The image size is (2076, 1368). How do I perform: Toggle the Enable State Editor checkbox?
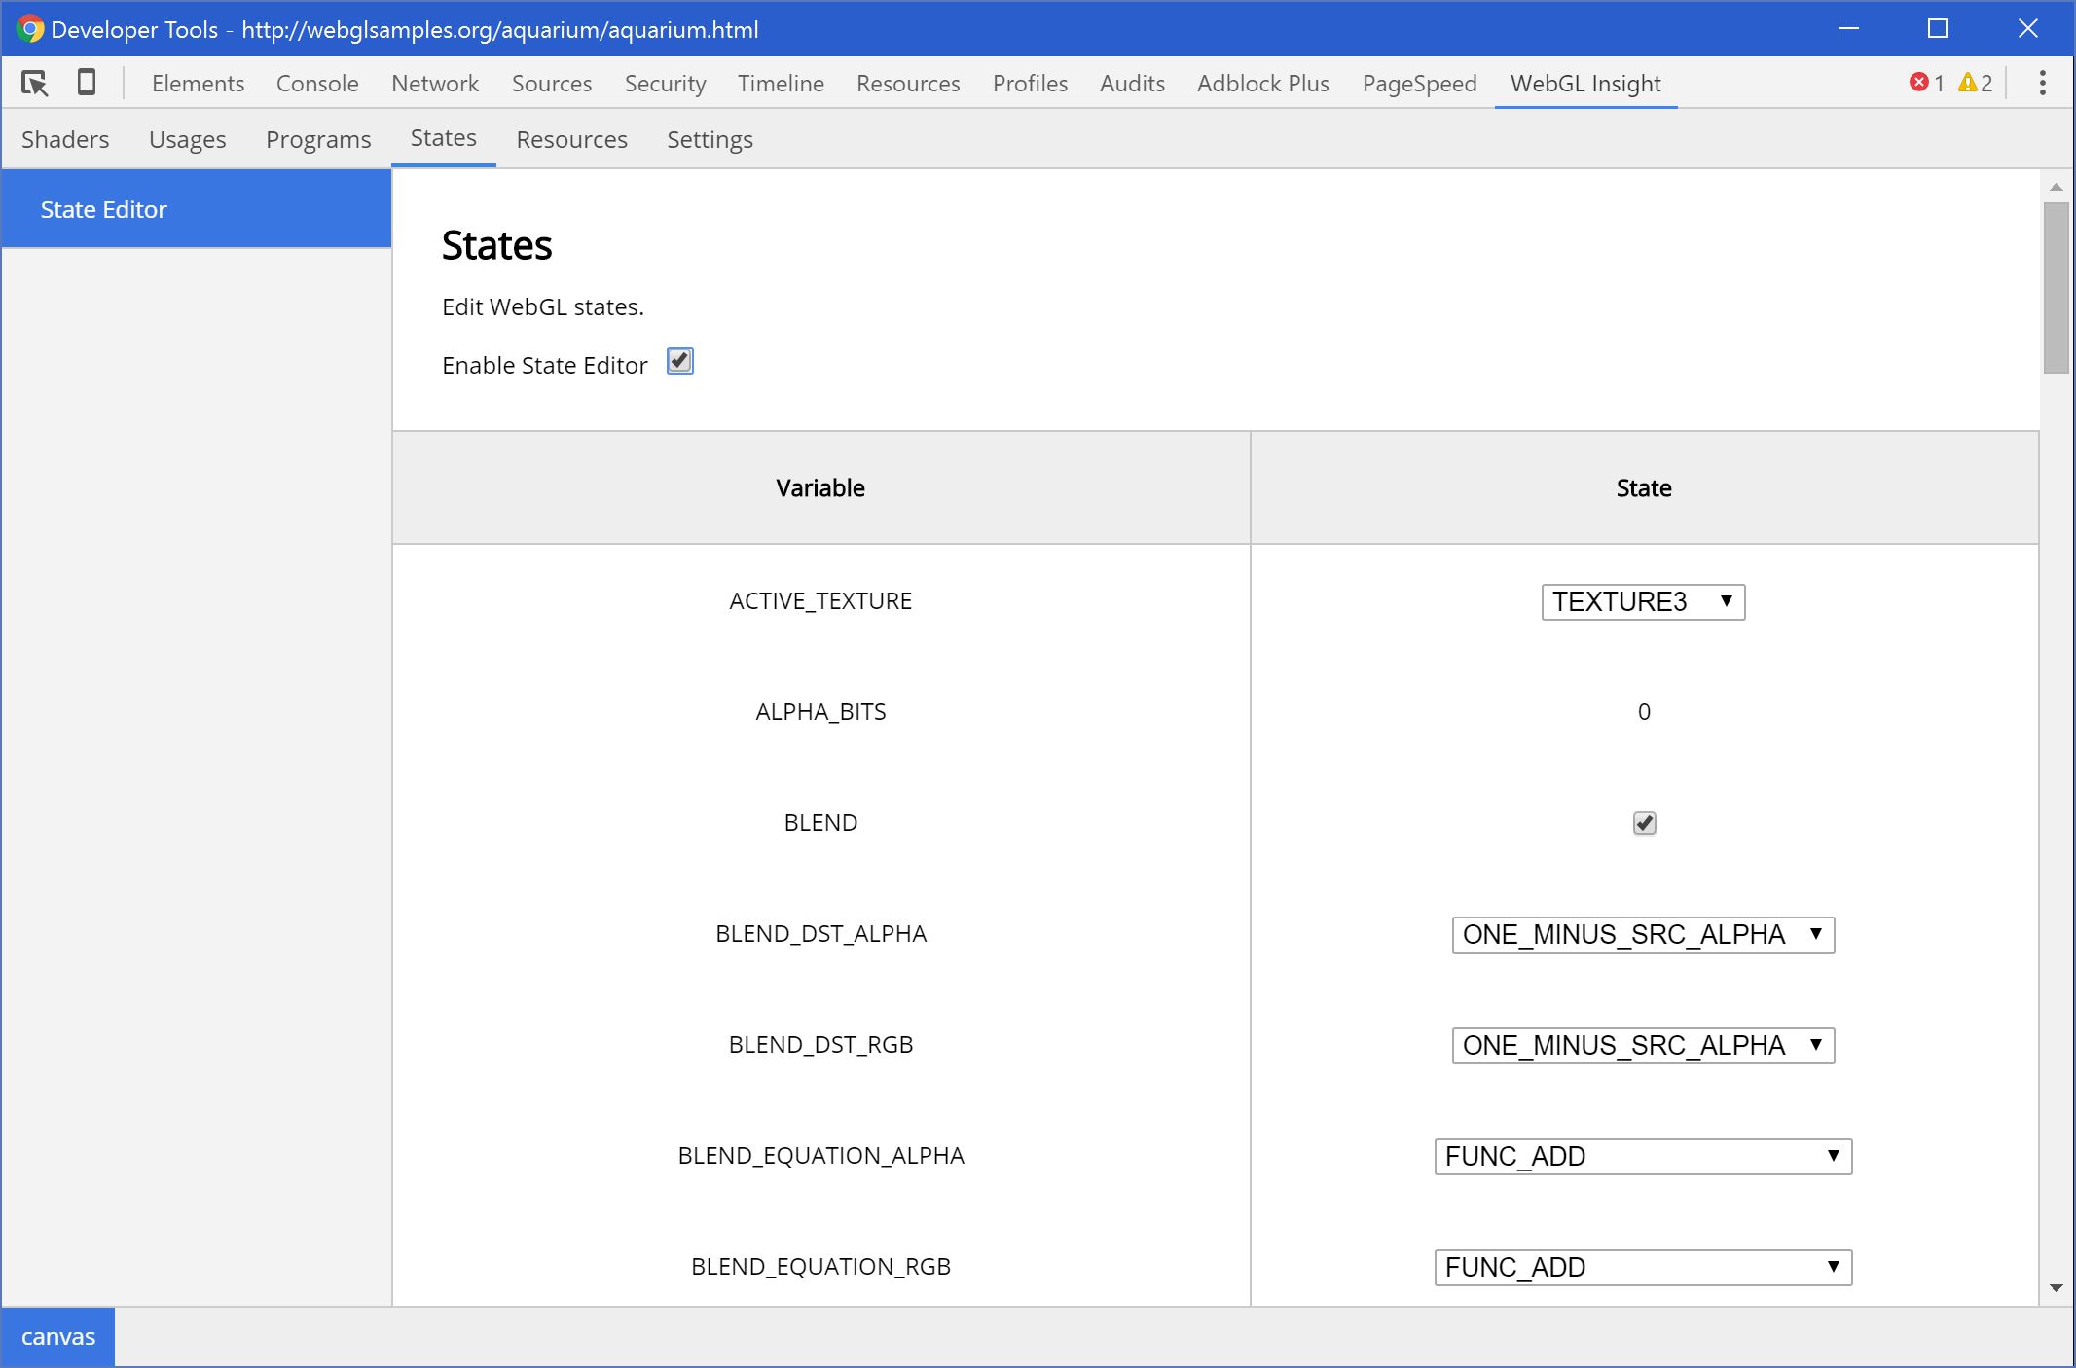680,362
